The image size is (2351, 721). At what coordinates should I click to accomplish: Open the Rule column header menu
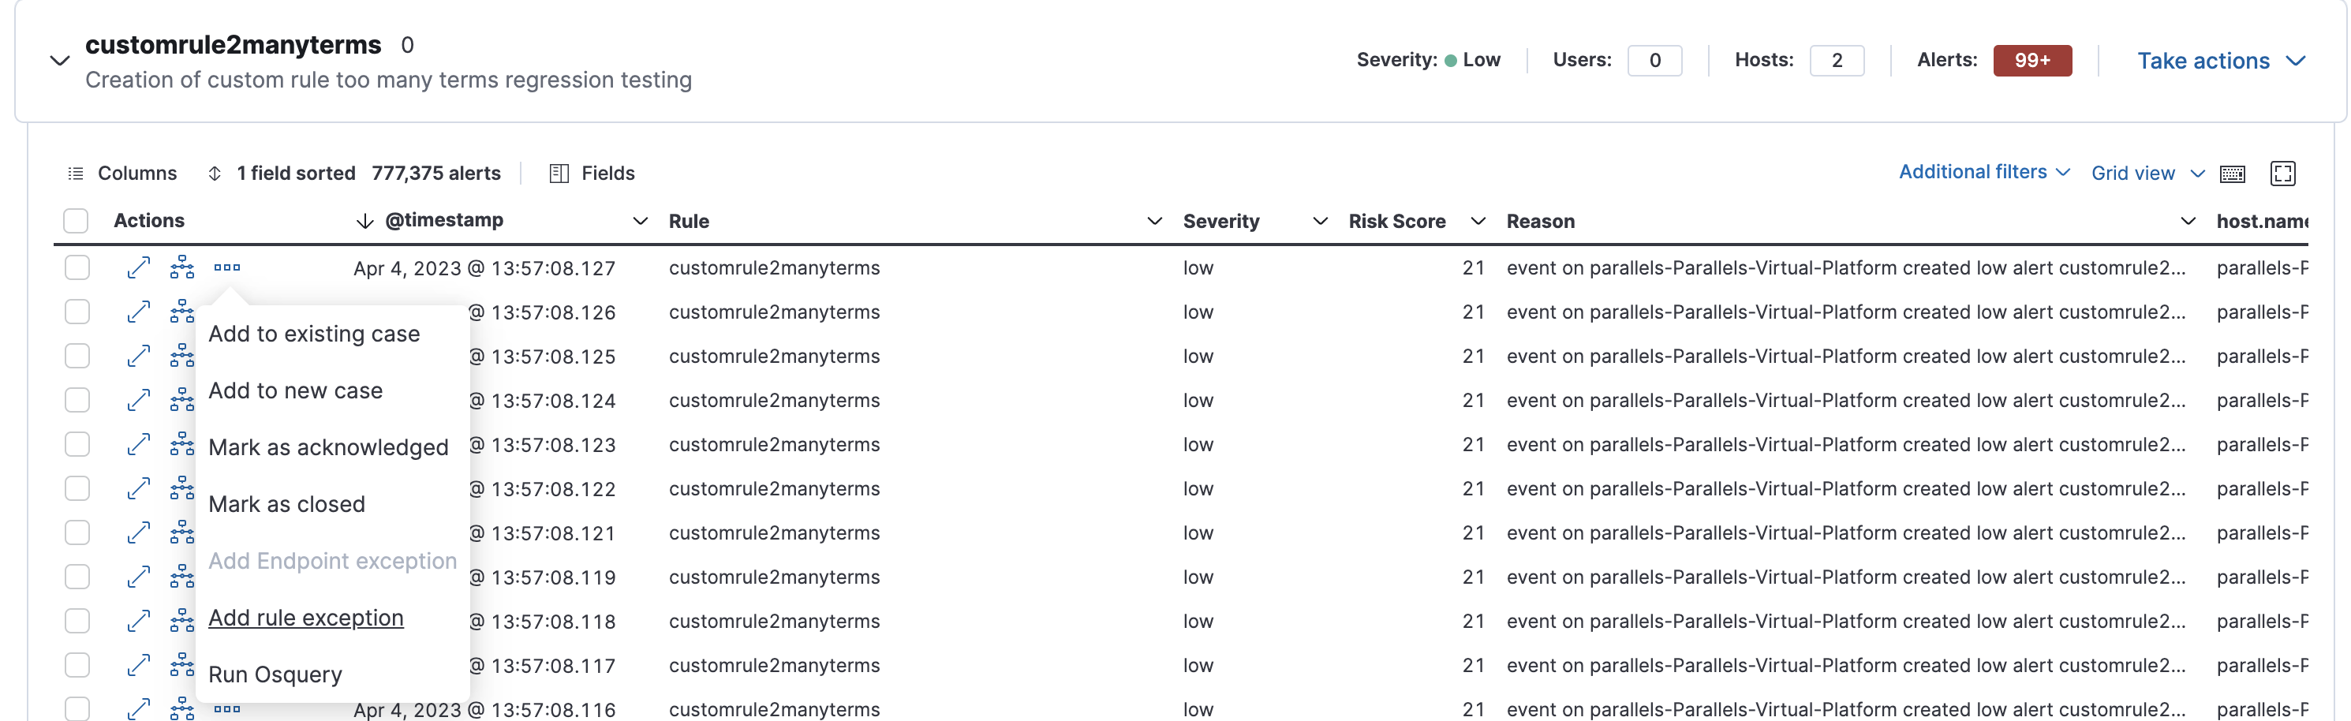(1156, 221)
